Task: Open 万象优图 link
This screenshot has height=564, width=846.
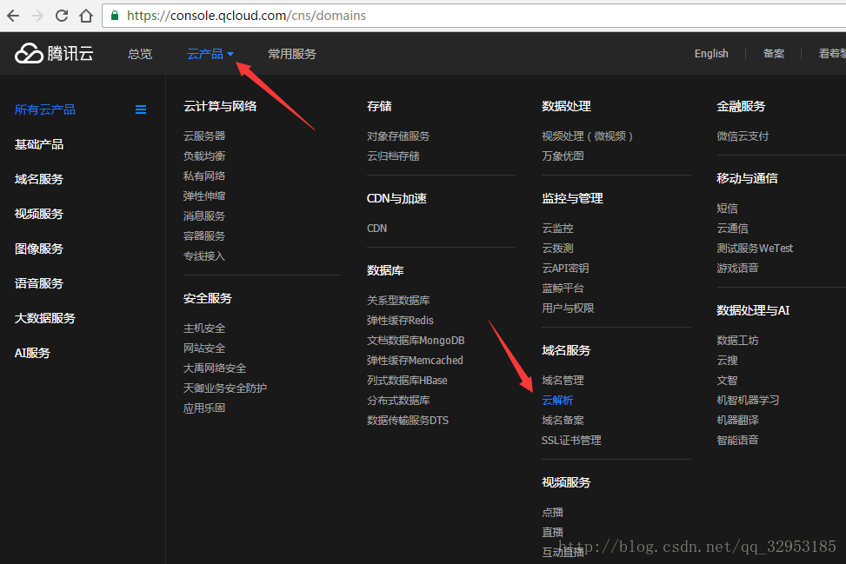Action: [563, 156]
